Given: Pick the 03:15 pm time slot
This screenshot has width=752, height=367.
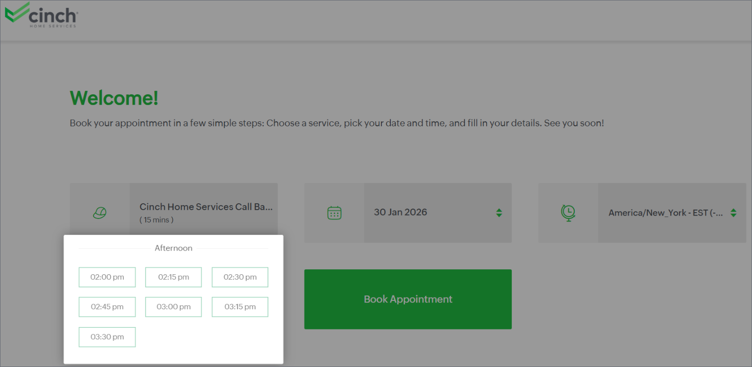Looking at the screenshot, I should click(x=240, y=307).
